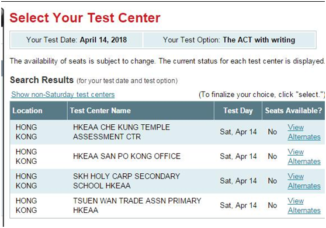
Task: Click View Alternates for San Po Kong Office
Action: [304, 157]
